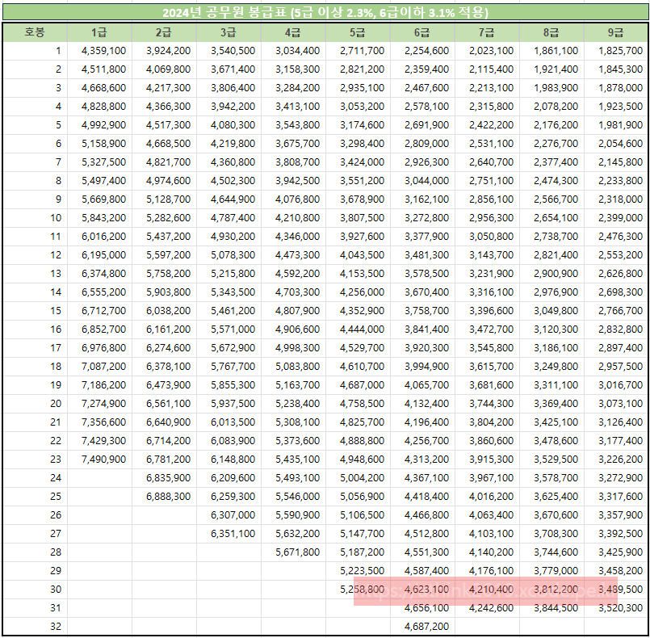Select cell with value 4,359,100
The width and height of the screenshot is (650, 638).
(x=99, y=51)
